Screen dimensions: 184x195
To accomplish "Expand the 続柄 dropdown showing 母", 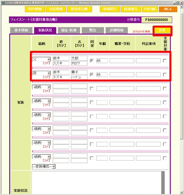I will [x=41, y=73].
